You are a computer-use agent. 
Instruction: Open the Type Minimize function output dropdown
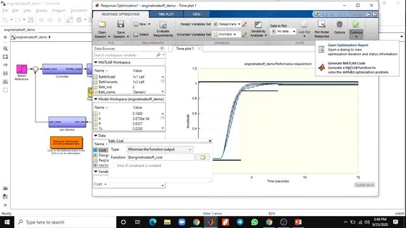(x=160, y=149)
